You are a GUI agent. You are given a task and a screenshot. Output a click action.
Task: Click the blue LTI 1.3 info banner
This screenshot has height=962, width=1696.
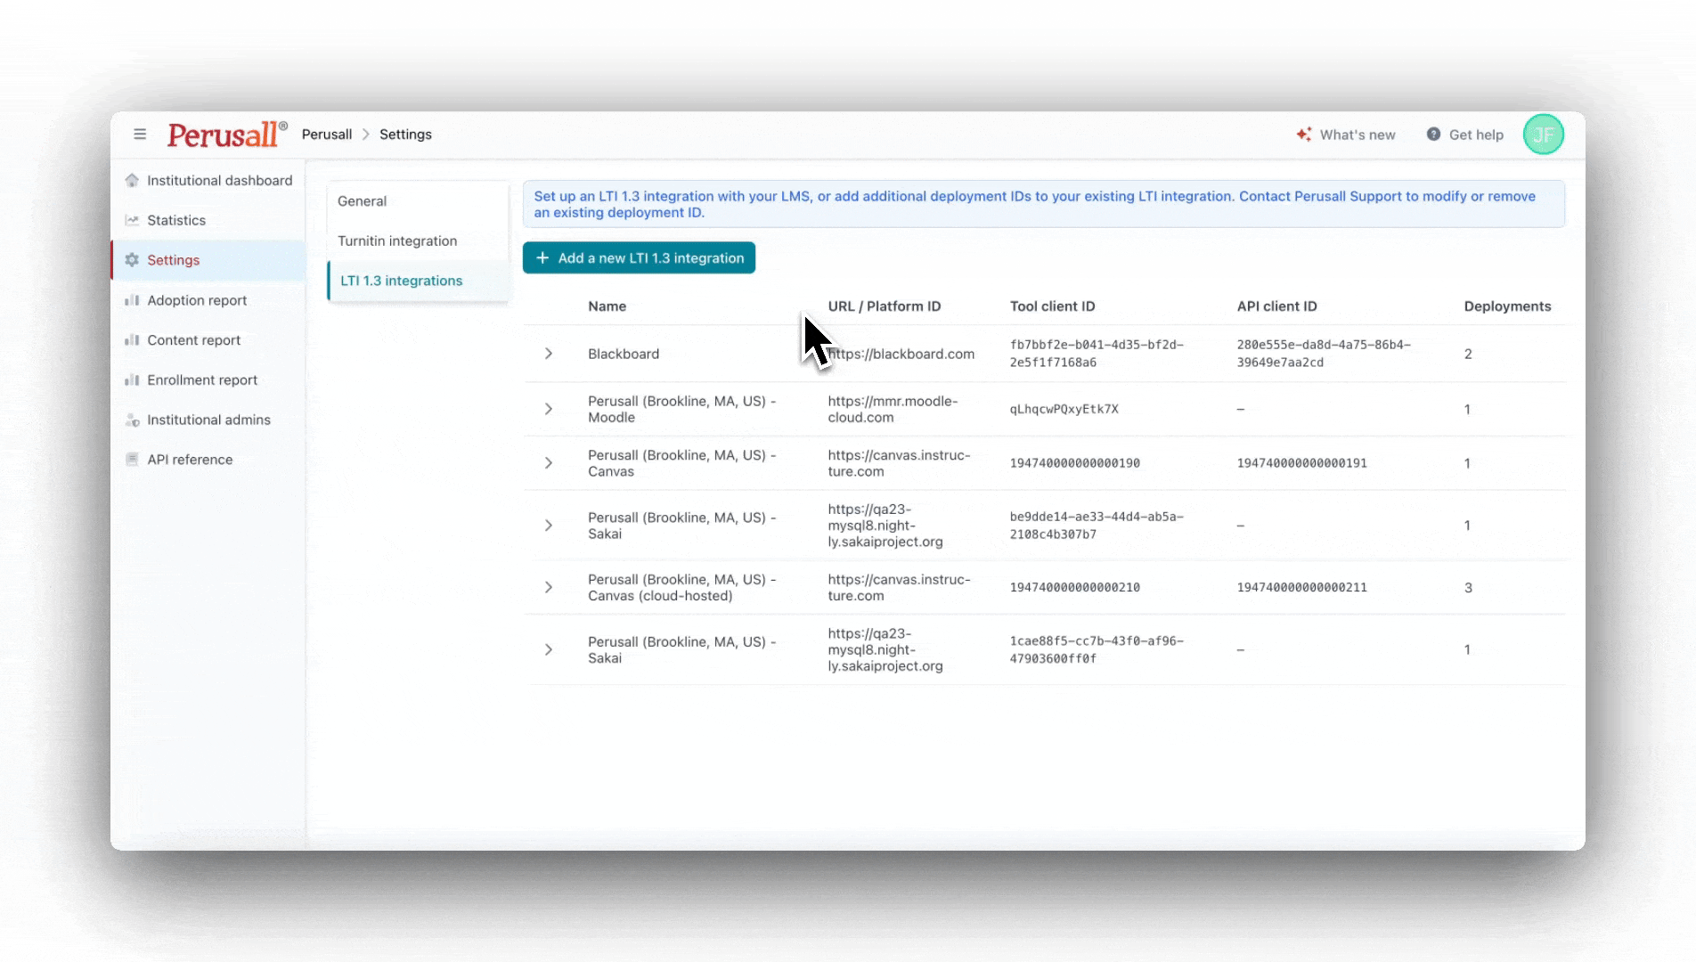pos(1043,204)
